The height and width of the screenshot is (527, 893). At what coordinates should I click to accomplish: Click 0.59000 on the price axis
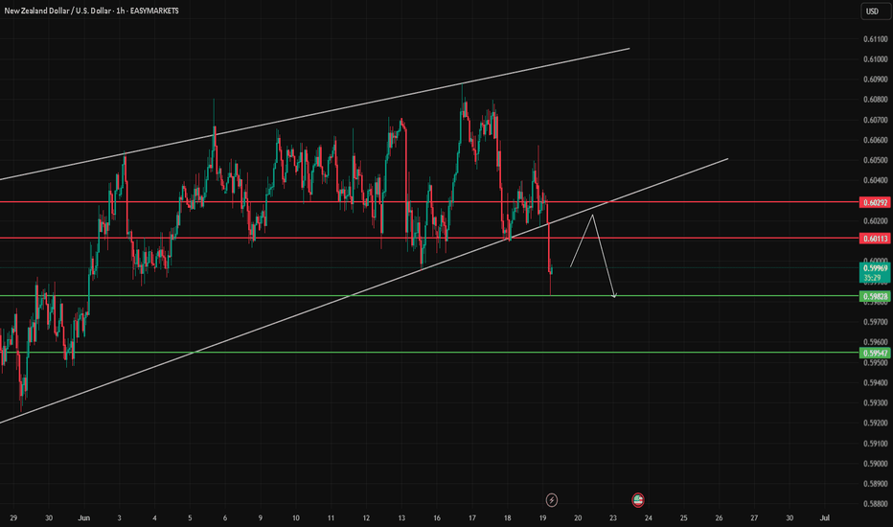[x=876, y=464]
